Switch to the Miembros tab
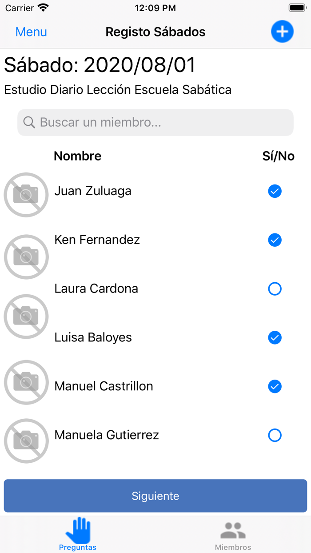This screenshot has height=553, width=311. point(233,534)
